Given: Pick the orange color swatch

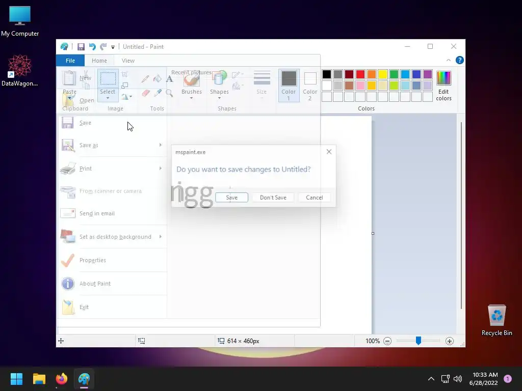Looking at the screenshot, I should point(372,74).
